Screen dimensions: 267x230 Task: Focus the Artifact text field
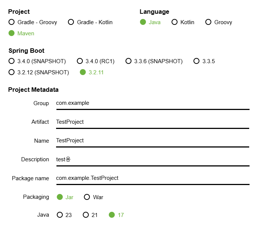[152, 122]
